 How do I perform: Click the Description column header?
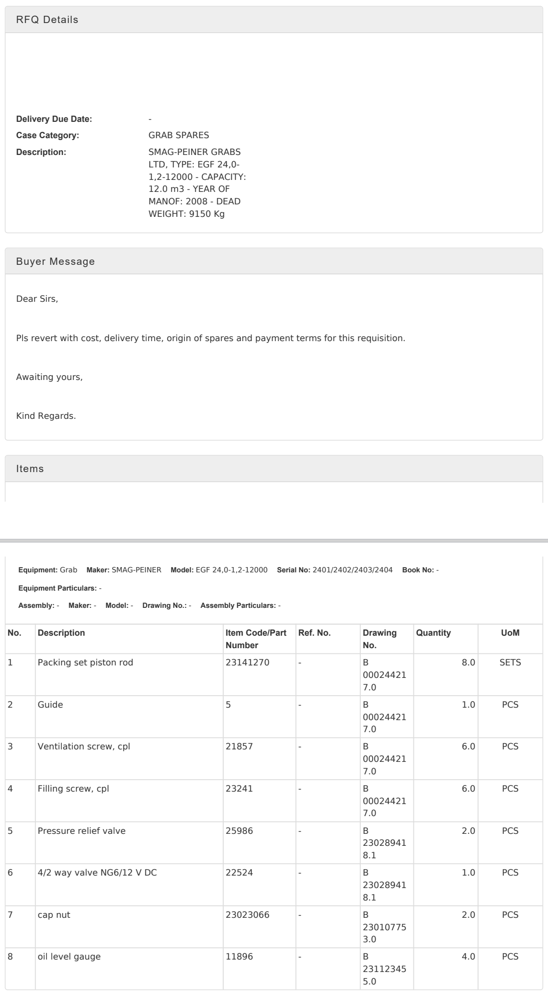coord(61,633)
